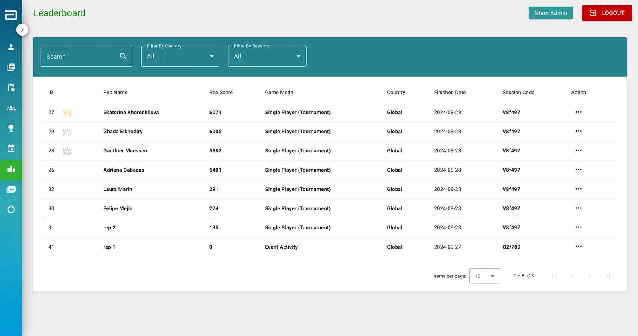Viewport: 638px width, 336px height.
Task: Open action menu for Laura Marin
Action: point(578,189)
